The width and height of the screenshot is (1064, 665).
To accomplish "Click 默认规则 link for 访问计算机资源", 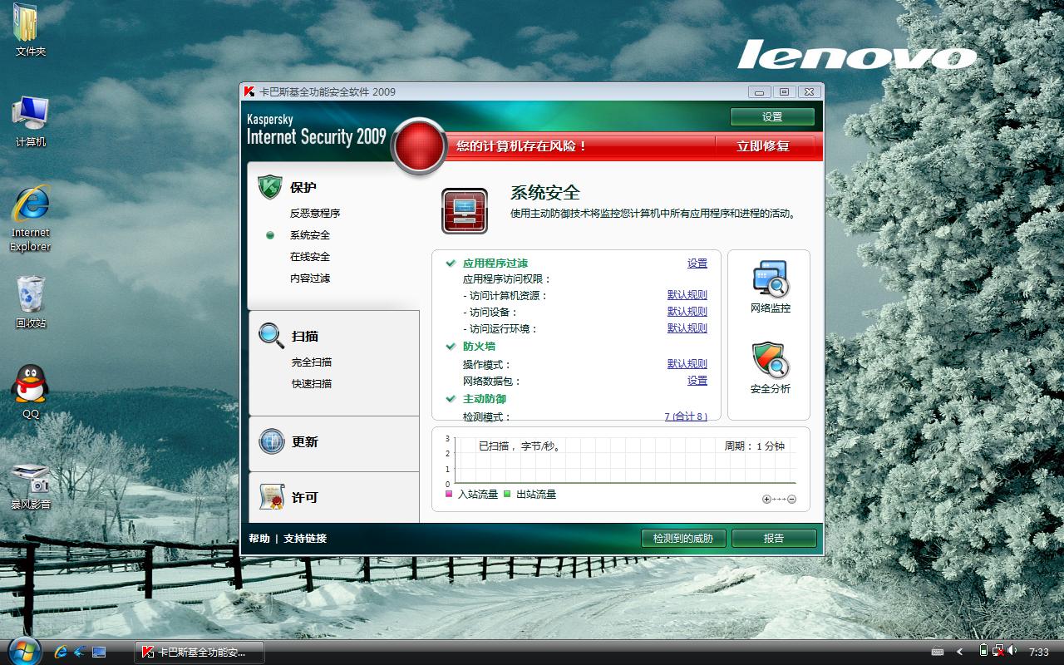I will [x=687, y=295].
